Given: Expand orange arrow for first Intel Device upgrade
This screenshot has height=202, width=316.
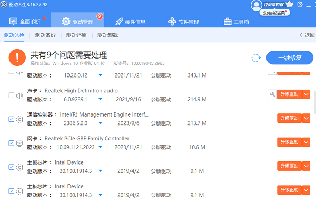Looking at the screenshot, I should (x=306, y=166).
